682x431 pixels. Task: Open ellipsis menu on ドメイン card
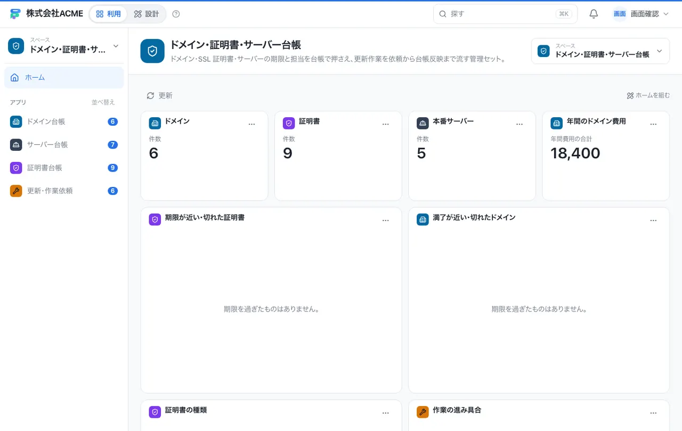[252, 124]
